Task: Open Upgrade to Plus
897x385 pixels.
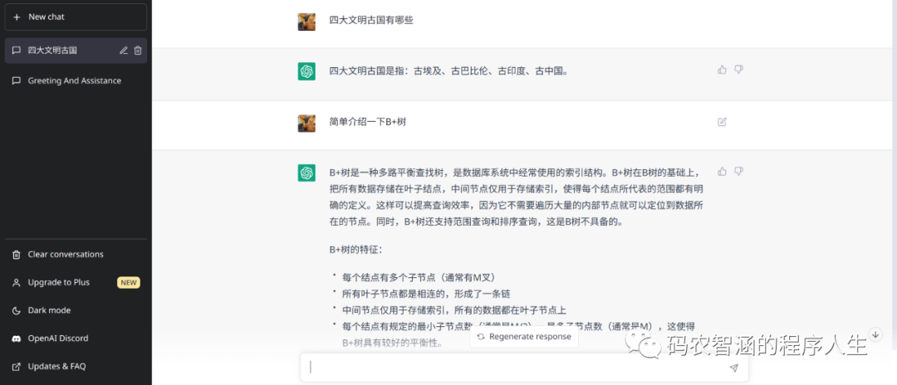Action: (76, 282)
